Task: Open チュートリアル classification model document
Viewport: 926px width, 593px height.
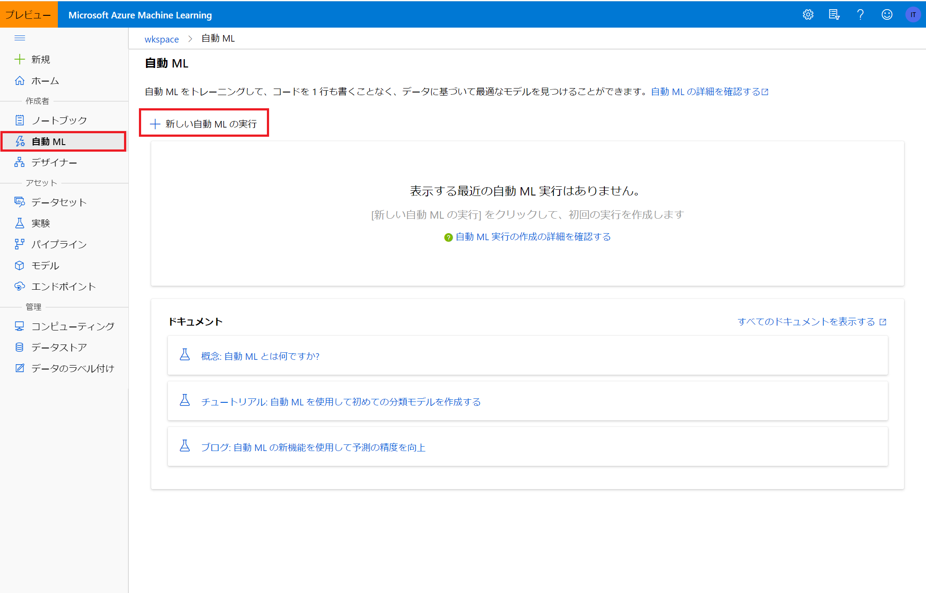Action: (341, 402)
